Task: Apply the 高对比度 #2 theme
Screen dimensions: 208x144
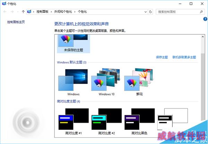Action: (106, 121)
